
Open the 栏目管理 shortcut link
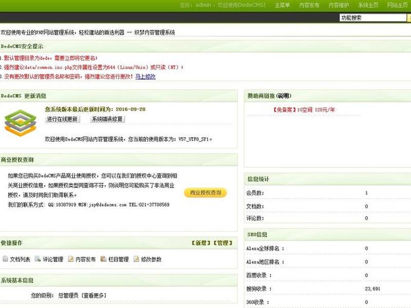[x=118, y=259]
